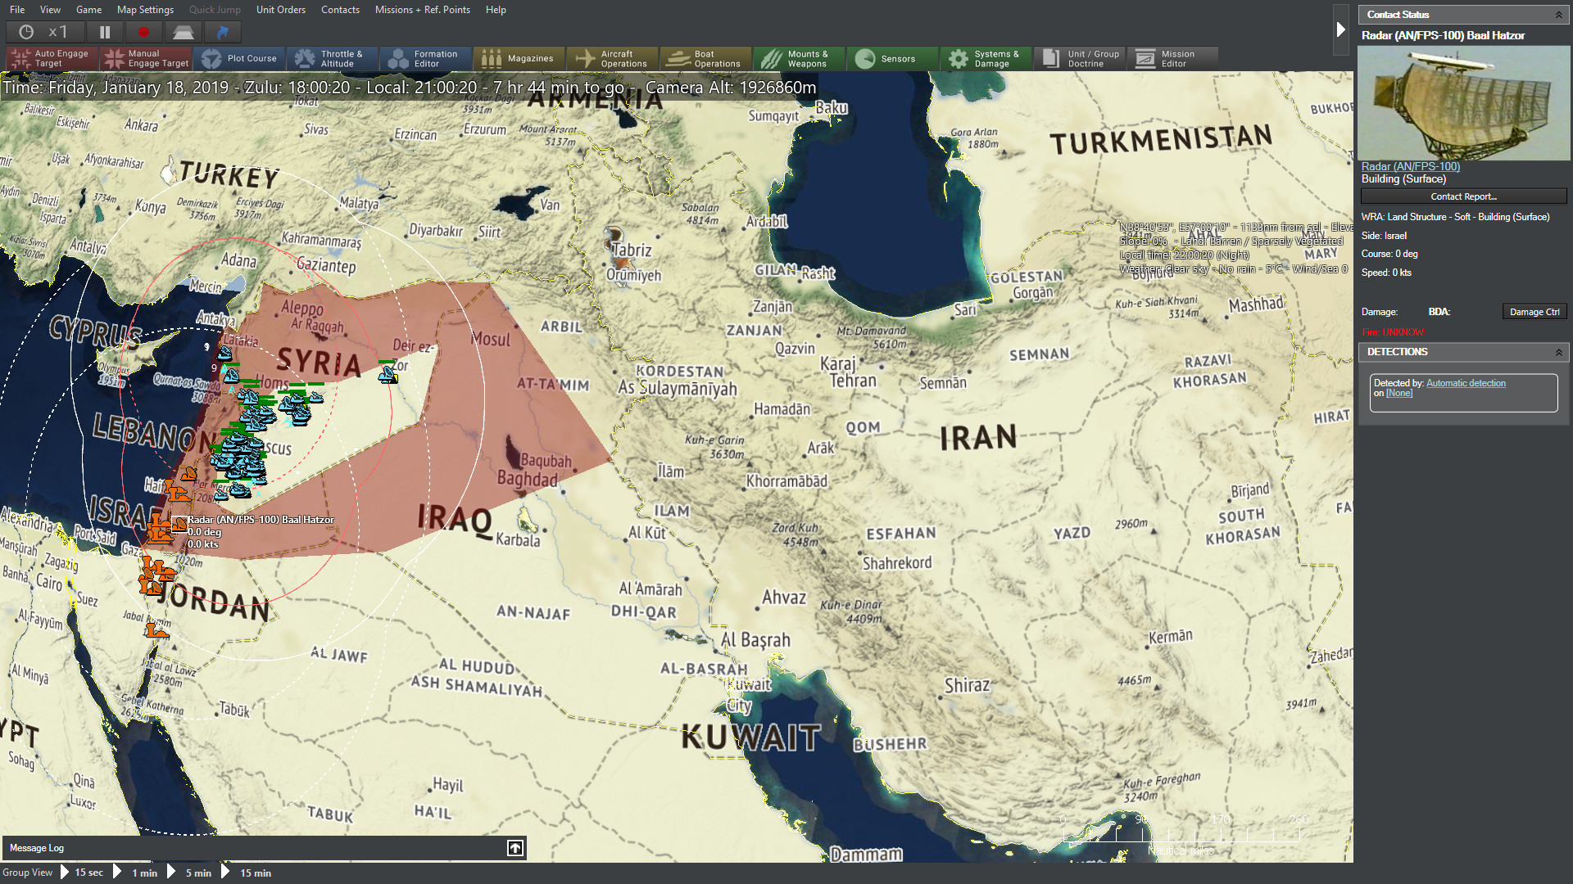The image size is (1573, 884).
Task: Open the Contacts menu
Action: click(x=340, y=10)
